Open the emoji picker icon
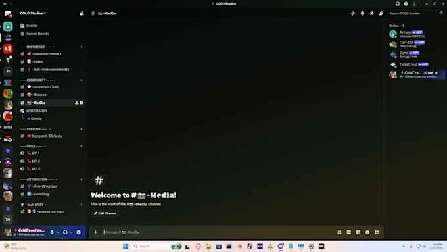Viewport: 447px width, 252px height. (x=367, y=232)
